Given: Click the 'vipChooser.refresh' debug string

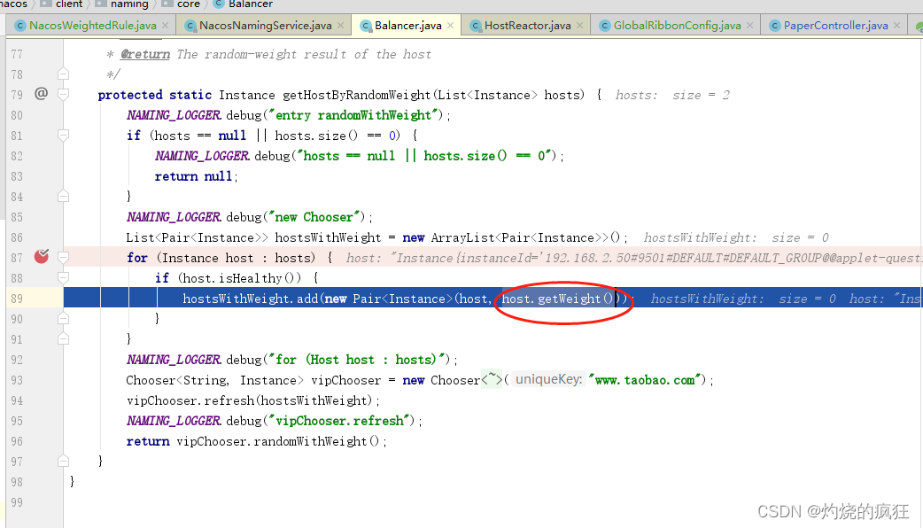Looking at the screenshot, I should (339, 420).
